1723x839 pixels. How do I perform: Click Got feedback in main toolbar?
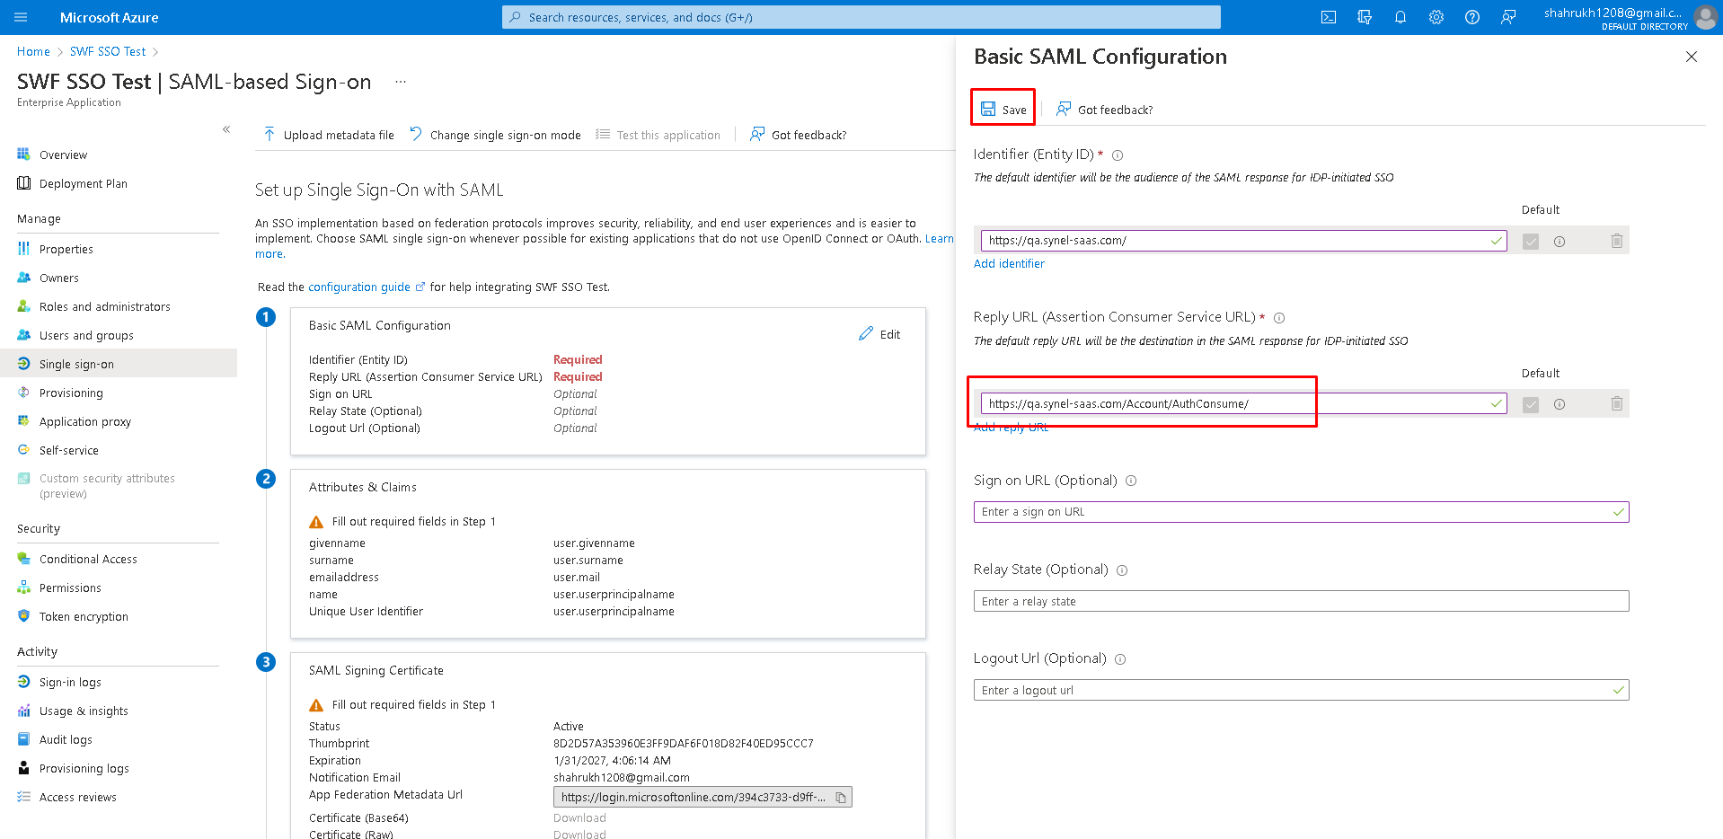tap(799, 135)
